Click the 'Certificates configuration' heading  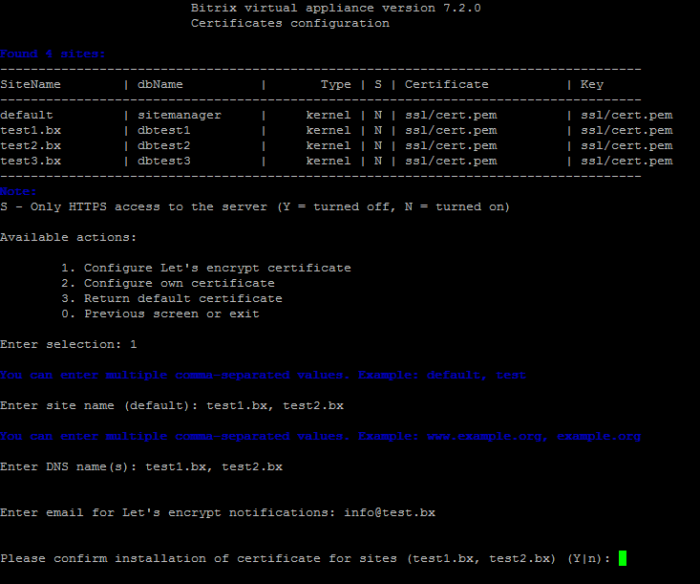coord(290,23)
